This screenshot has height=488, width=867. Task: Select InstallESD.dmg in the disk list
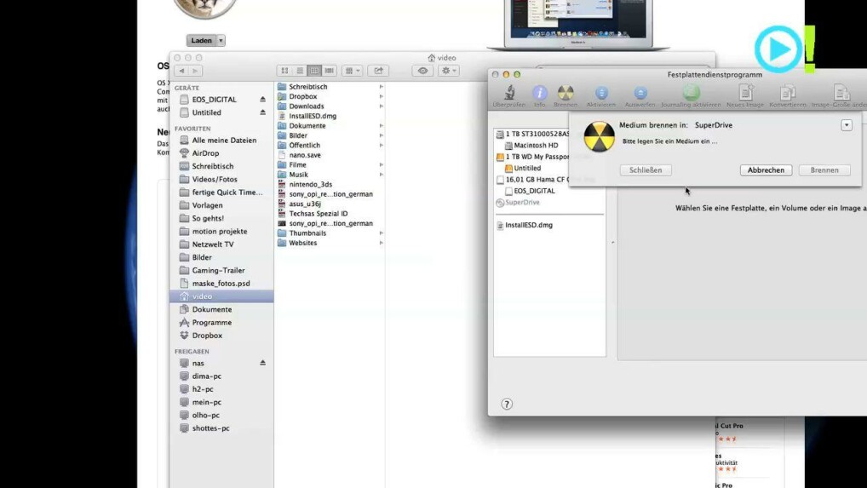528,226
